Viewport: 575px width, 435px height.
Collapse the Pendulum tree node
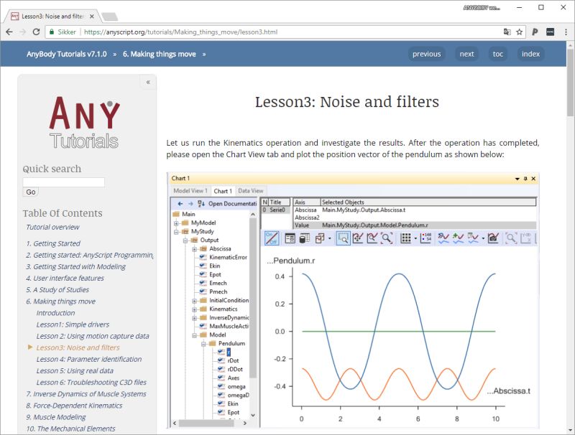(x=203, y=344)
